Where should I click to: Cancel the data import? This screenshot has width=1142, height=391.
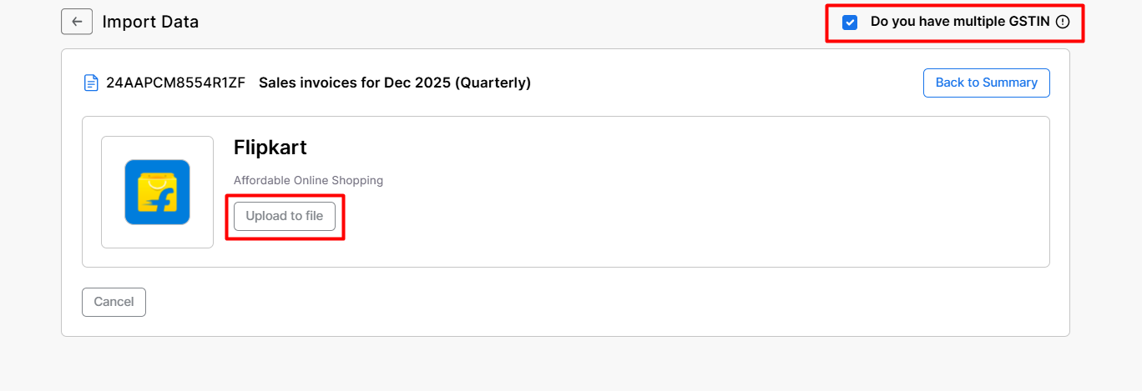coord(114,302)
